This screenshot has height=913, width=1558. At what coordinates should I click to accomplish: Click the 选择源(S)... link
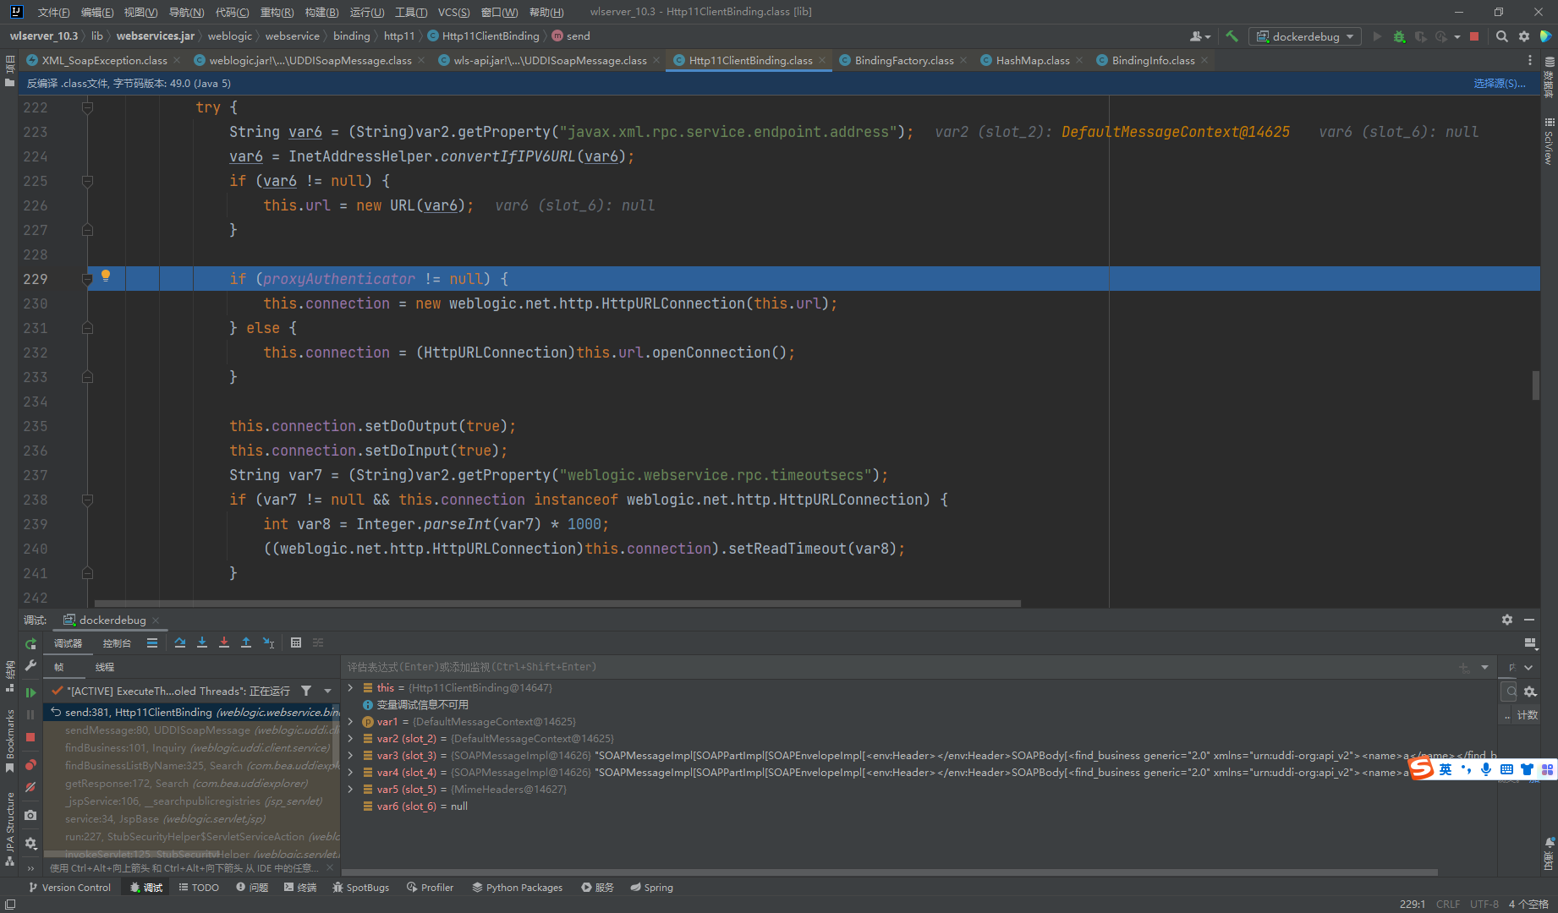[1499, 83]
